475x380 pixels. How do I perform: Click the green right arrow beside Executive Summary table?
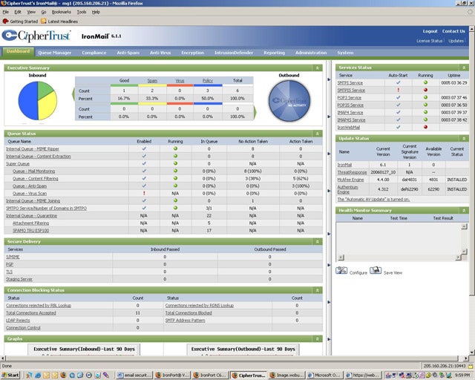tap(255, 112)
